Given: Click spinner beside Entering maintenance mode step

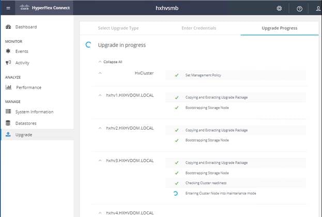Looking at the screenshot, I should [x=176, y=193].
